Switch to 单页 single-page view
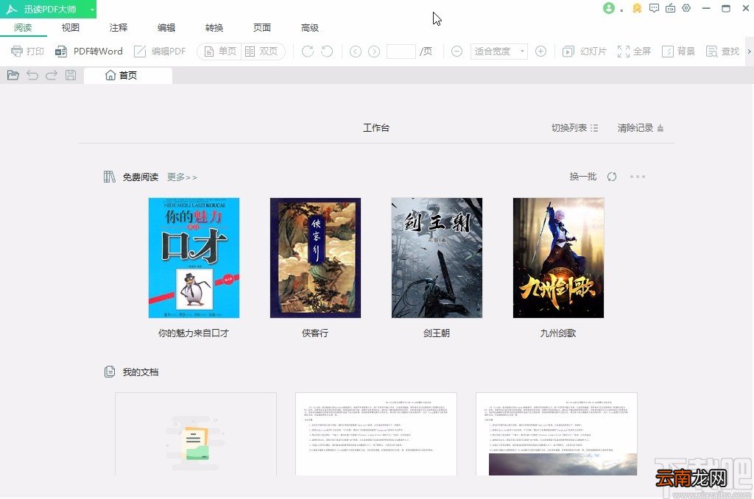The width and height of the screenshot is (754, 499). (x=220, y=51)
